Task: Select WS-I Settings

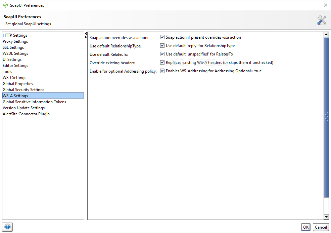Action: [43, 78]
